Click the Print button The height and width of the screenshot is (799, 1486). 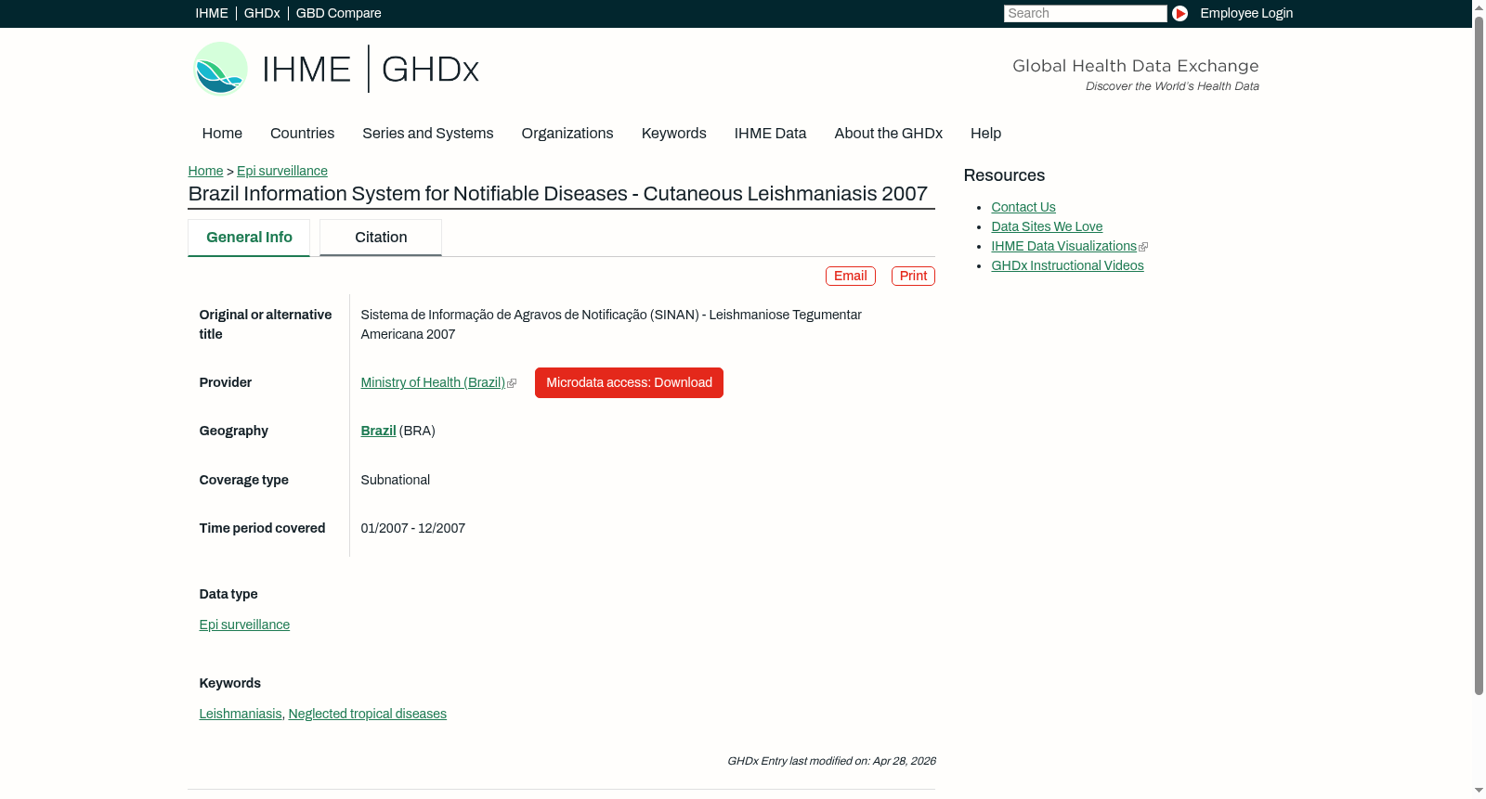point(913,276)
